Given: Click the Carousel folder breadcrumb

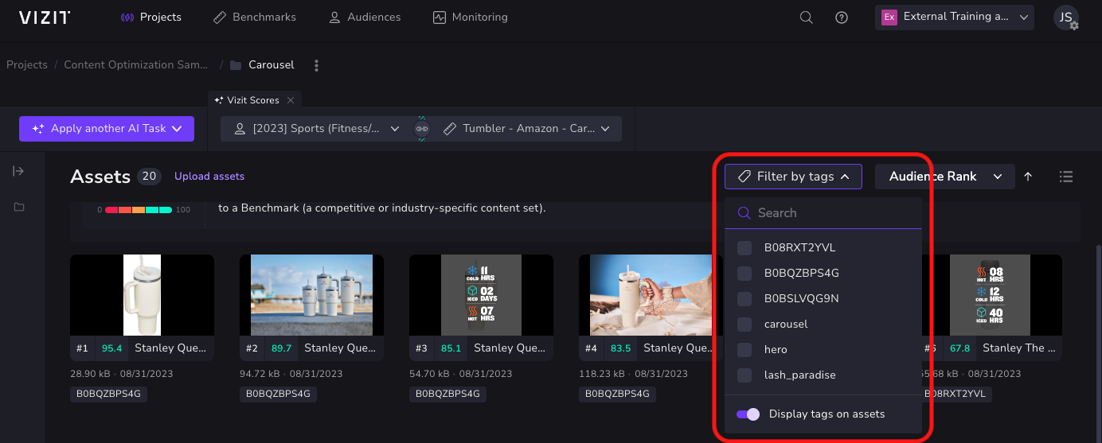Looking at the screenshot, I should [x=262, y=65].
